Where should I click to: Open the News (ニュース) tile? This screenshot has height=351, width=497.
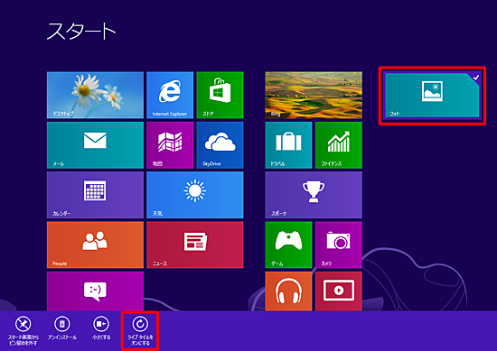click(195, 245)
